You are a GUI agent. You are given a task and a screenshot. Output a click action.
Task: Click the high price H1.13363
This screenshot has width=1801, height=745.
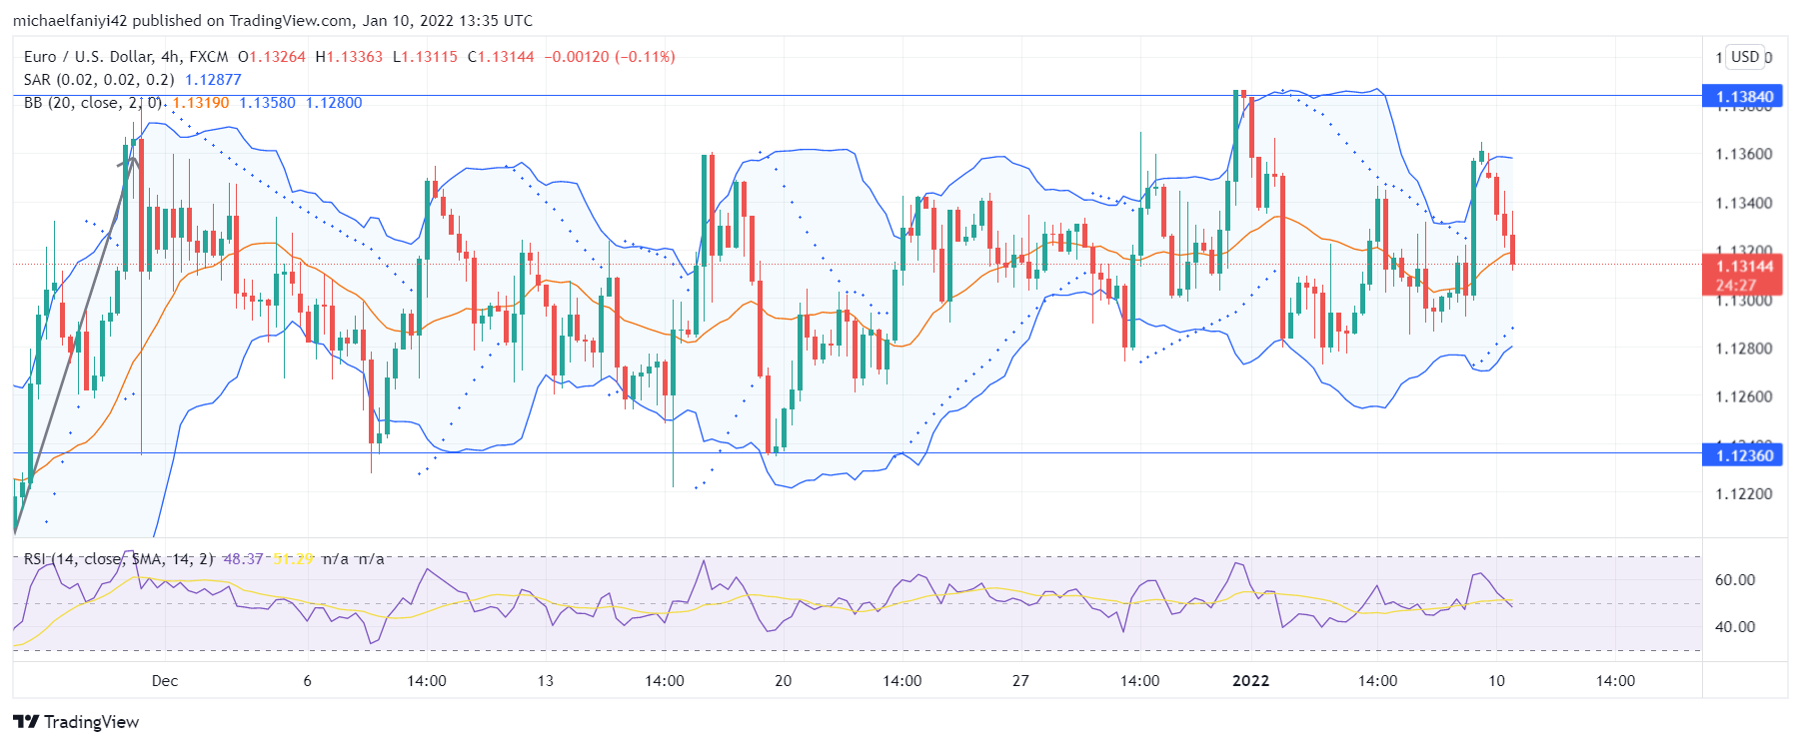(349, 57)
